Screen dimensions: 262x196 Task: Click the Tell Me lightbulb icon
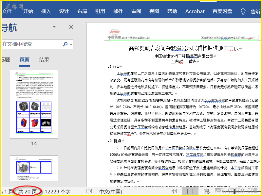[243, 11]
